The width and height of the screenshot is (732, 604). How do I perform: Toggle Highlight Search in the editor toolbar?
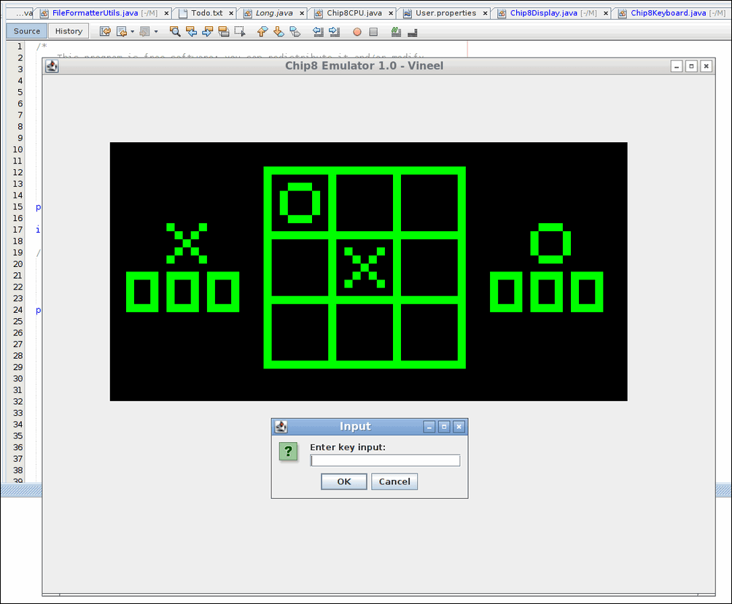(224, 31)
